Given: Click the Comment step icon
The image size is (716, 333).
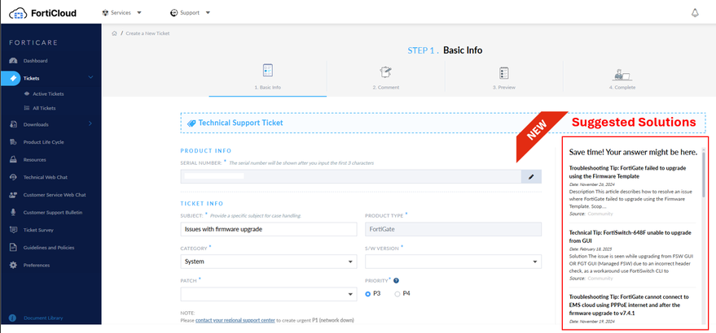Looking at the screenshot, I should 386,71.
